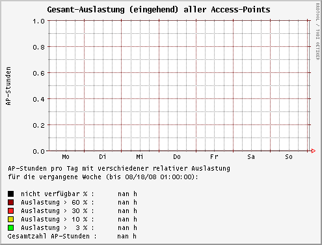Click the 'So' day label on axis
This screenshot has width=322, height=245.
289,157
